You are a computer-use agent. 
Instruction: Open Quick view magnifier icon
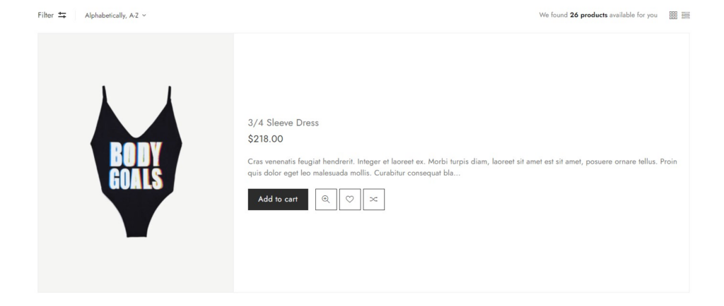pyautogui.click(x=326, y=200)
